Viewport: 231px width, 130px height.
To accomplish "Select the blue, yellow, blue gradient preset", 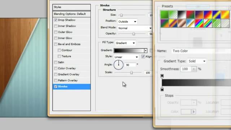I will pos(217,14).
